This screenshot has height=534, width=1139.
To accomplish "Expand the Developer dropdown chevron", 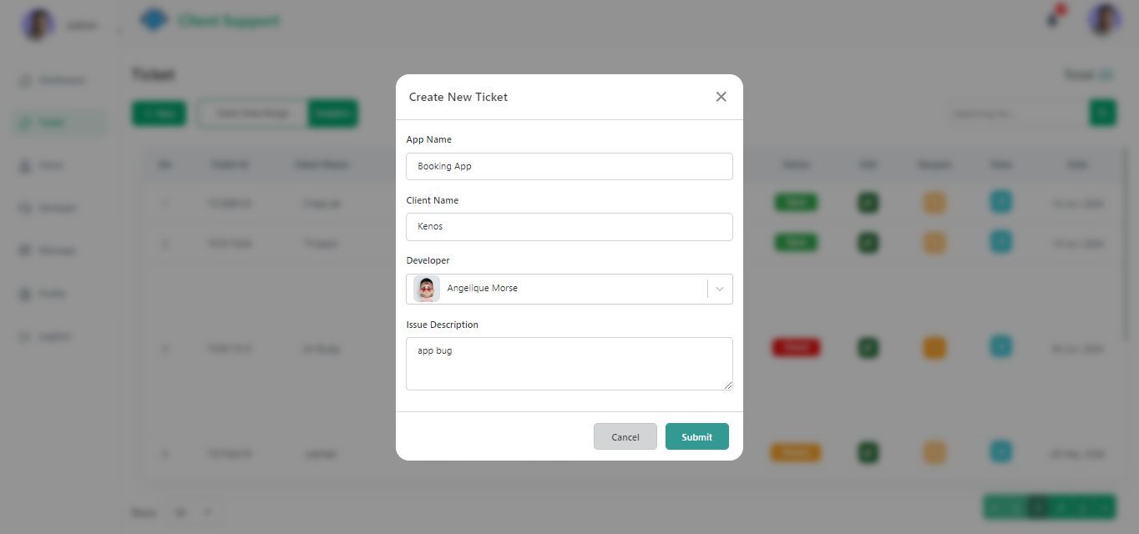I will pyautogui.click(x=719, y=289).
